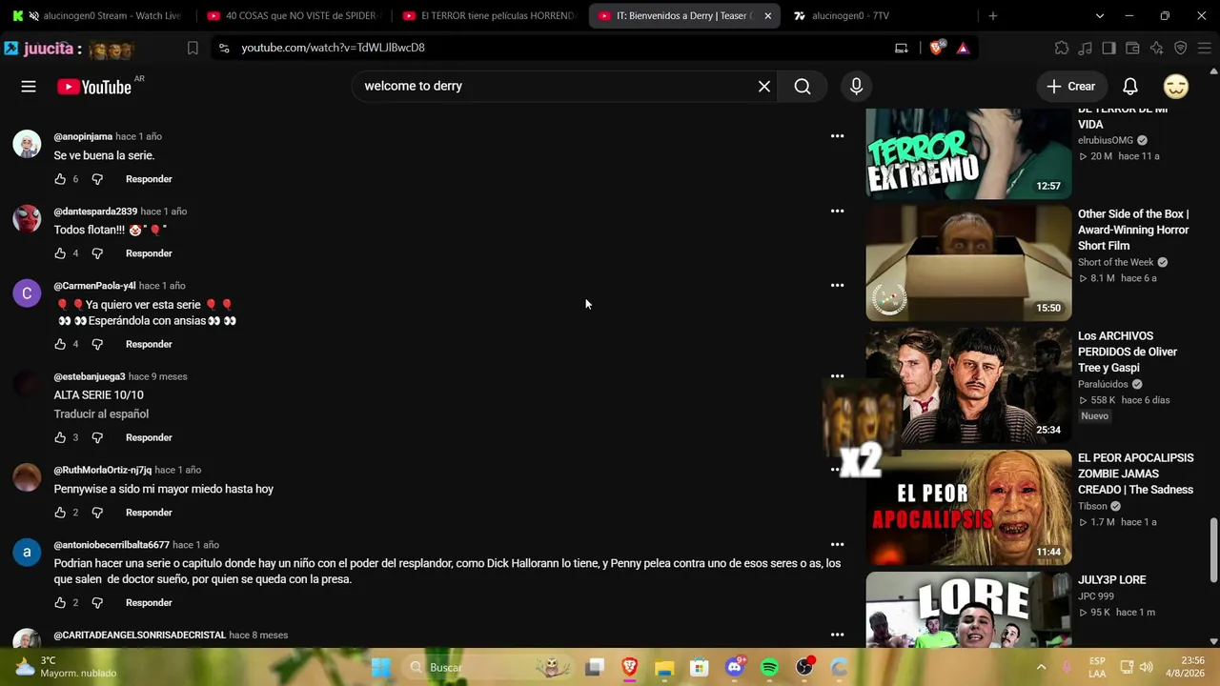Open YouTube notifications bell
The height and width of the screenshot is (686, 1220).
tap(1129, 87)
